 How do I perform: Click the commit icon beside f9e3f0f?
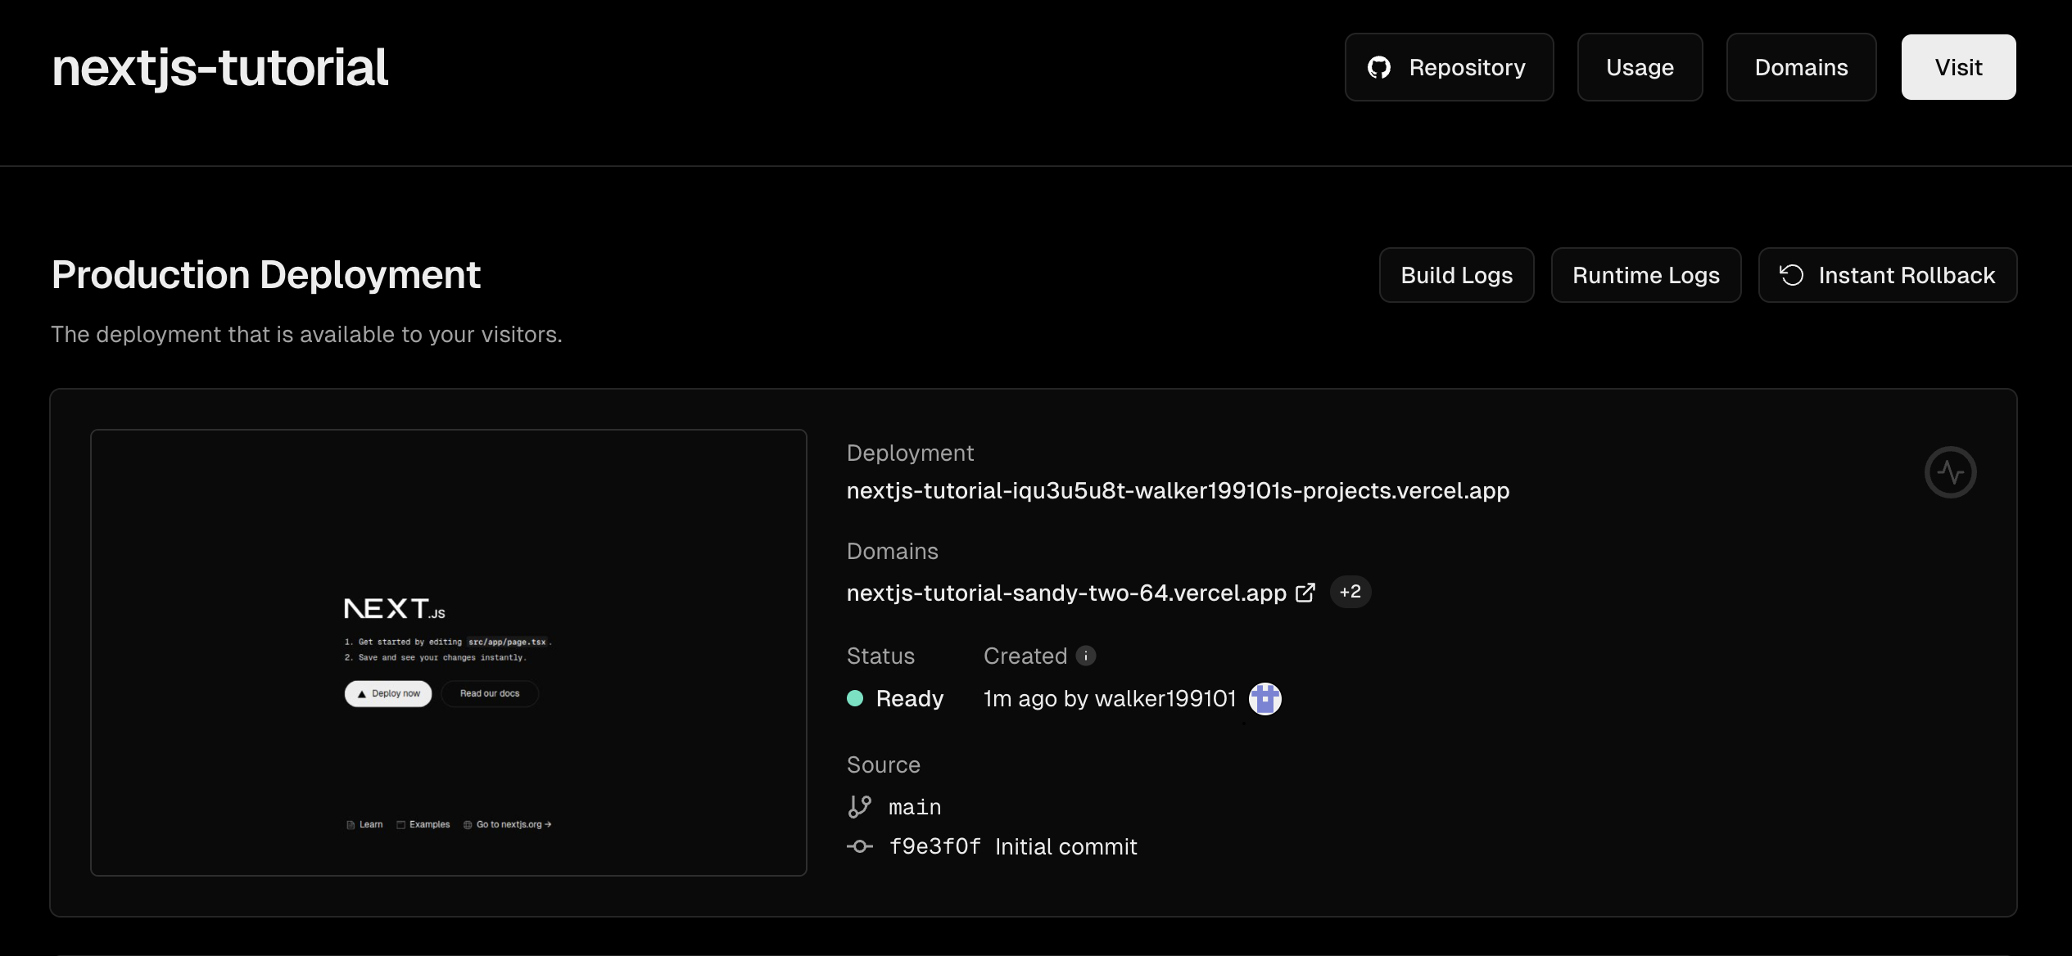coord(859,846)
